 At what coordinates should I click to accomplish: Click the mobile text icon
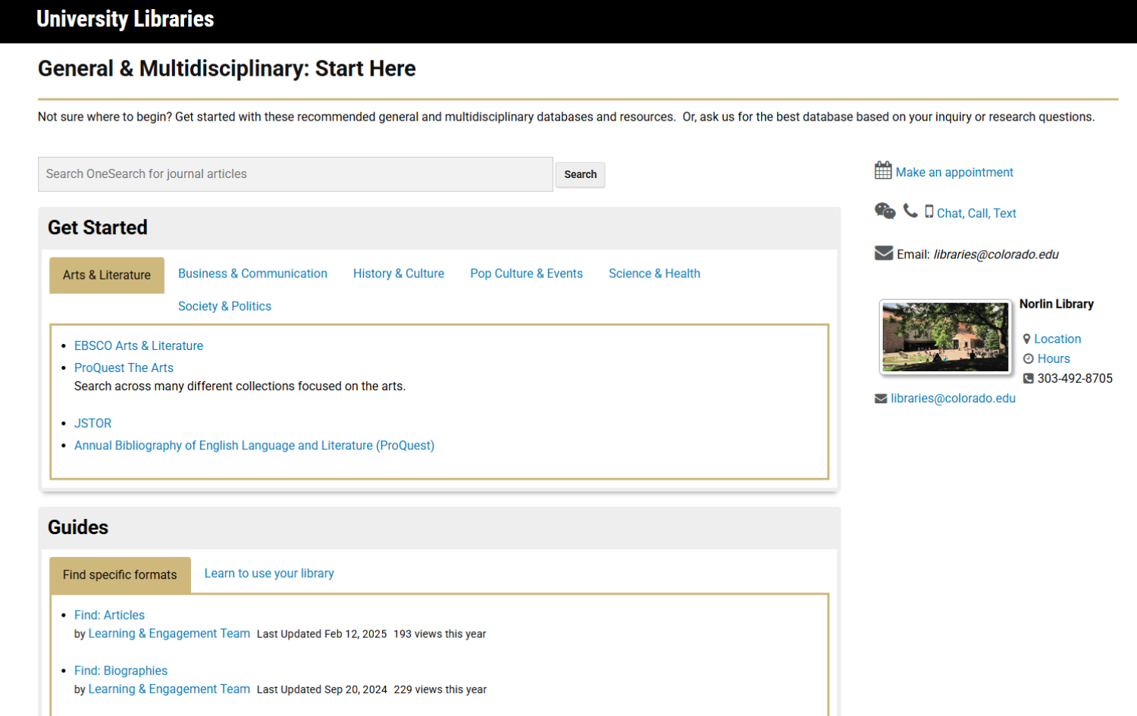[x=929, y=211]
